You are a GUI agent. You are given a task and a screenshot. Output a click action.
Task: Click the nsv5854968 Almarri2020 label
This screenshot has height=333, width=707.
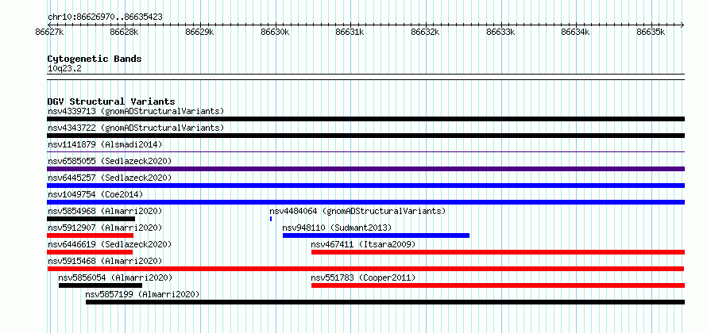(105, 211)
